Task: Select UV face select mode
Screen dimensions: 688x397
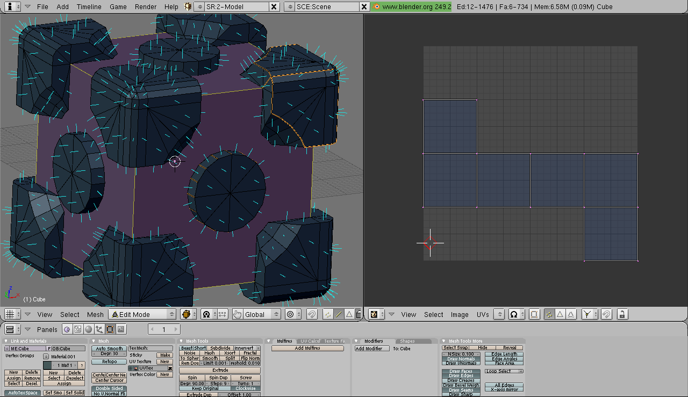Action: click(571, 314)
